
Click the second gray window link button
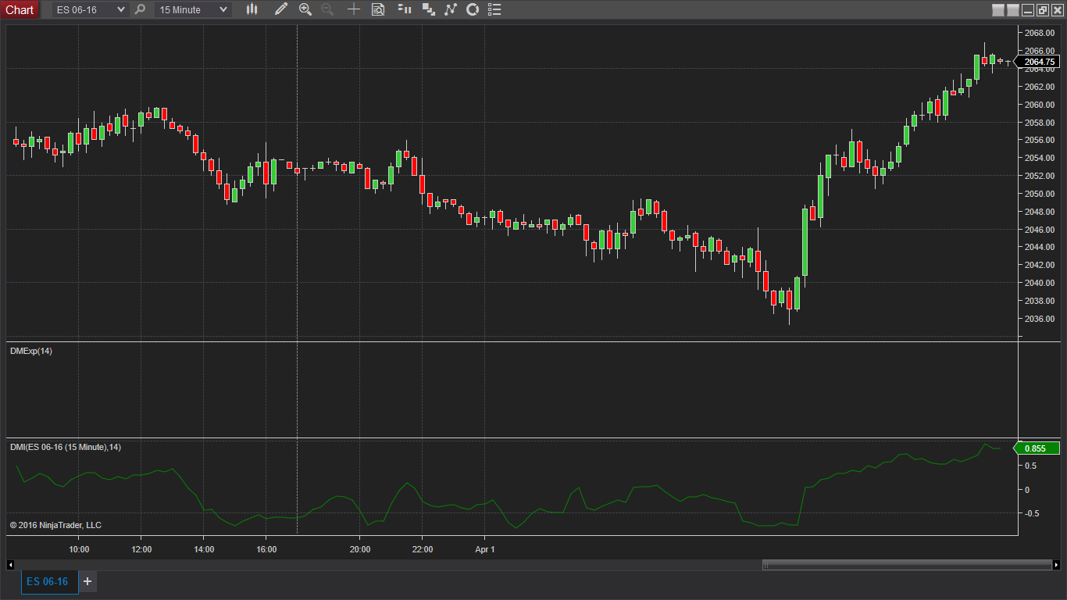tap(1013, 10)
